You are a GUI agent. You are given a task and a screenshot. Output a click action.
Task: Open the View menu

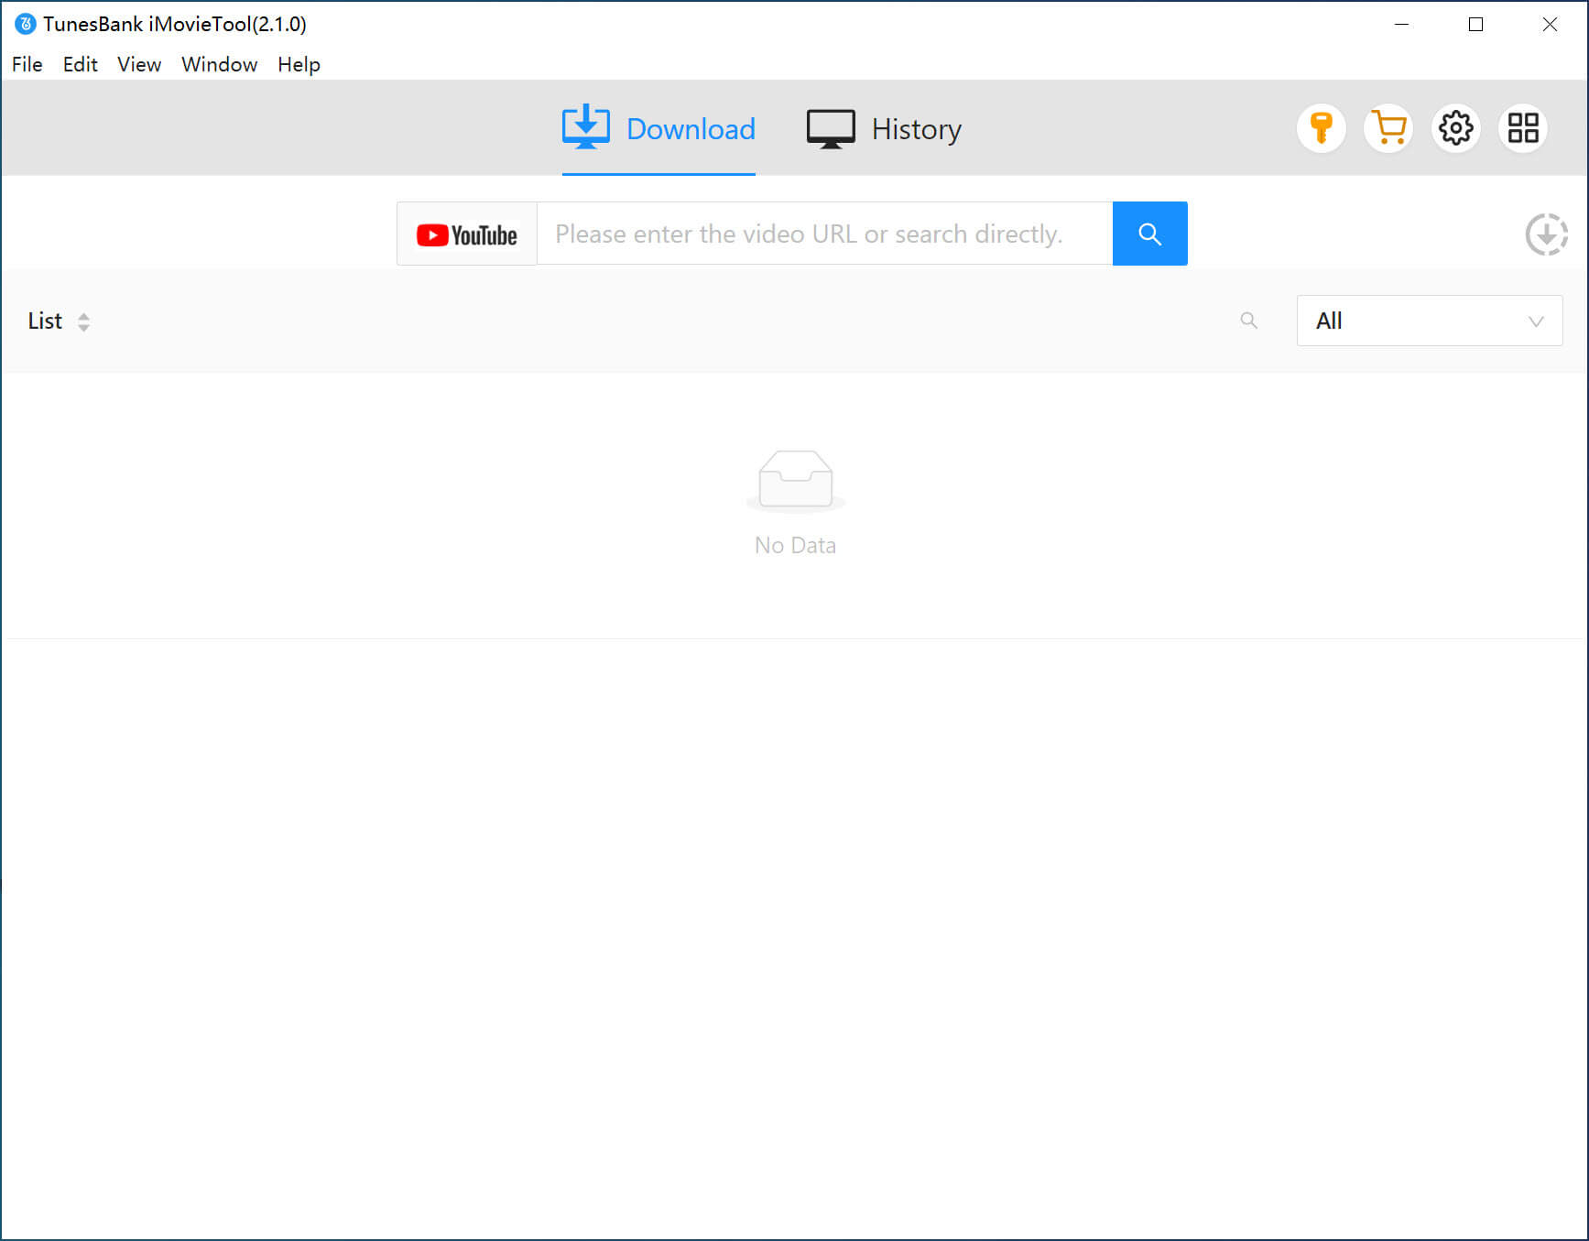point(139,64)
